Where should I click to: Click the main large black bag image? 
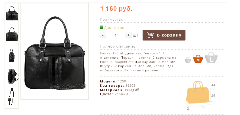[55, 51]
